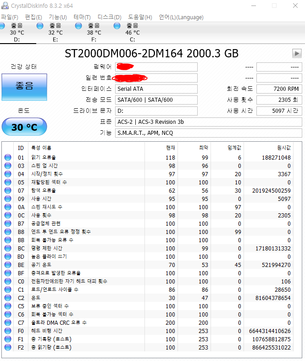This screenshot has height=361, width=305.
Task: Select the 읽기 오류율 attribute name
Action: 44,157
